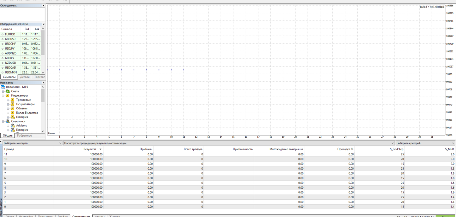Click the Советники experts icon
The image size is (456, 217).
click(8, 121)
